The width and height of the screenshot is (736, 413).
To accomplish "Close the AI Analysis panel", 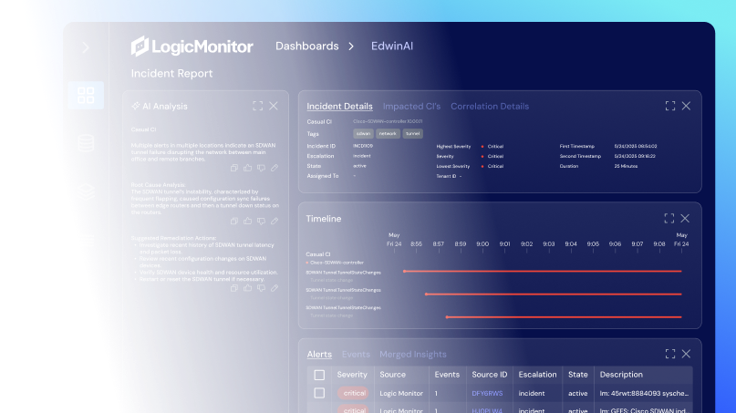I will click(274, 106).
